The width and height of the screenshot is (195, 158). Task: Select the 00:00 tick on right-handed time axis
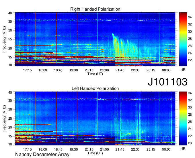click(166, 70)
